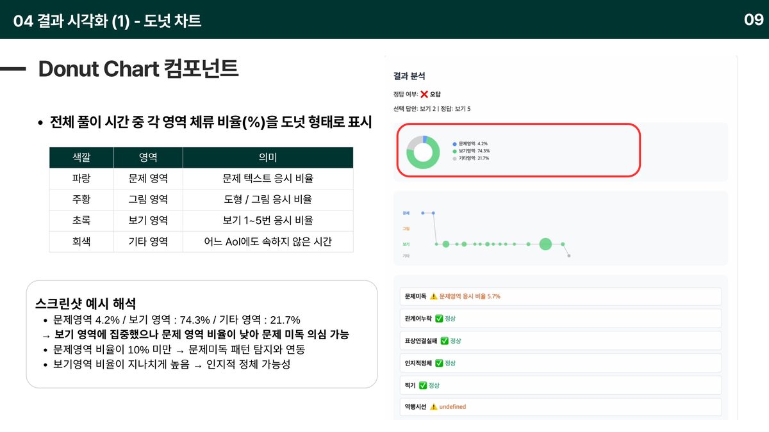The image size is (769, 432).
Task: Click the '초록' table cell
Action: pos(81,220)
